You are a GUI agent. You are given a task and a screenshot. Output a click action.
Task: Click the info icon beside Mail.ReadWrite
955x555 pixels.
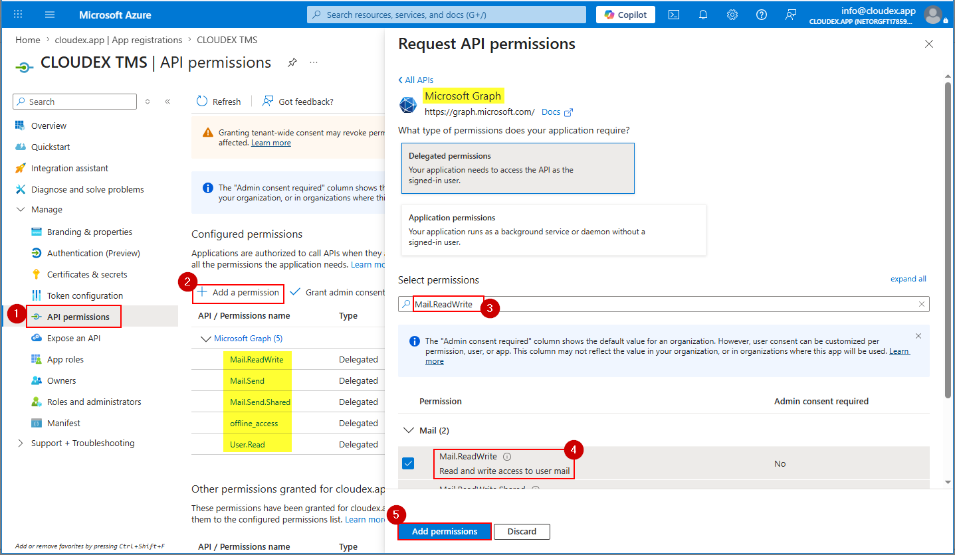tap(507, 457)
